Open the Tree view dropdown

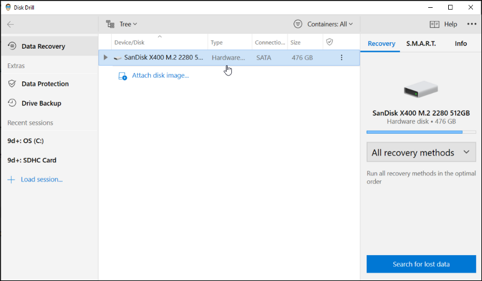click(128, 24)
